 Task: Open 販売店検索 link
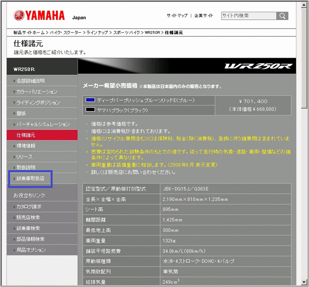[42, 217]
